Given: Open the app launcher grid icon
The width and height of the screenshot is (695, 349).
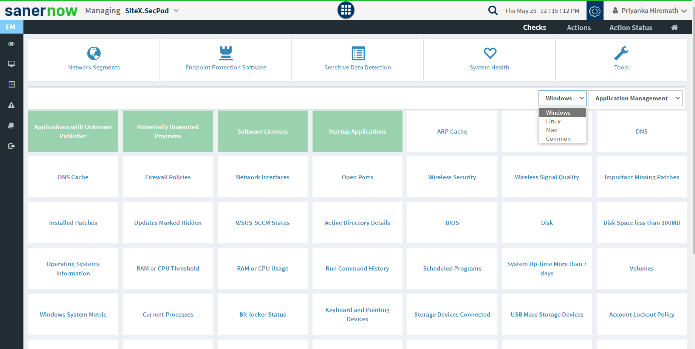Looking at the screenshot, I should click(345, 10).
